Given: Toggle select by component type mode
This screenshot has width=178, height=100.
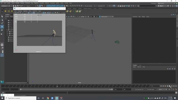Looking at the screenshot, I should [x=42, y=6].
